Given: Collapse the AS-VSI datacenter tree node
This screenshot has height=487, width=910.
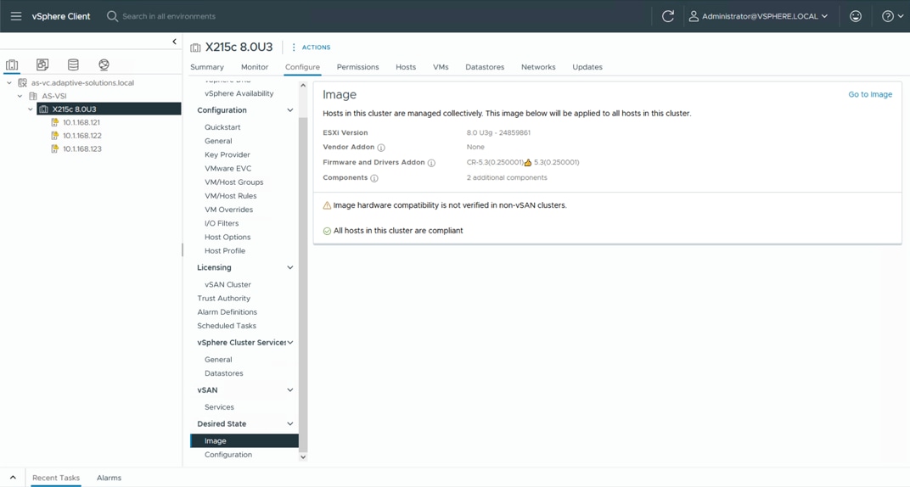Looking at the screenshot, I should click(20, 96).
